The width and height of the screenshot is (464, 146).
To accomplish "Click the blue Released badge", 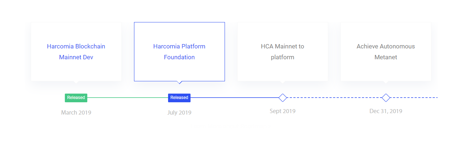I will 179,98.
